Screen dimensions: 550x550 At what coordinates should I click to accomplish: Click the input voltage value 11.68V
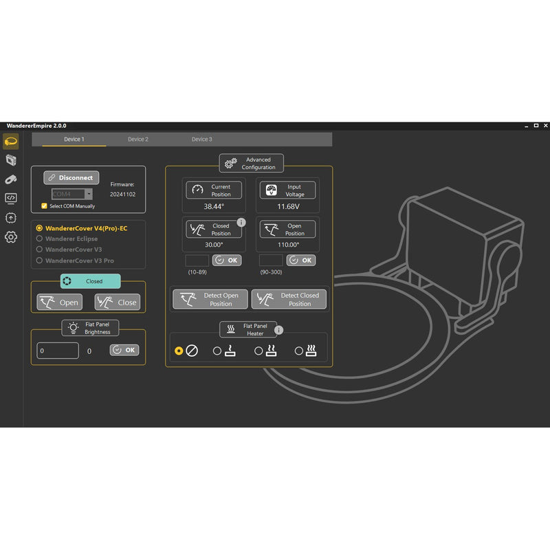pyautogui.click(x=288, y=206)
